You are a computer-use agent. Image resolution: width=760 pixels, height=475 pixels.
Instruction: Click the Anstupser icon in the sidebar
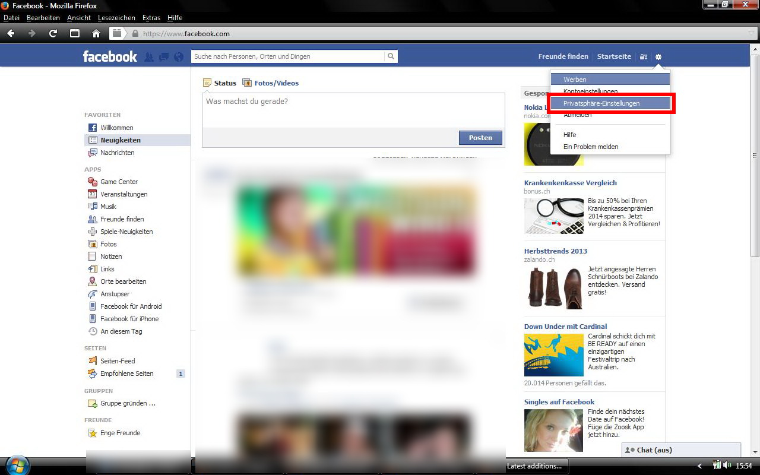point(93,294)
